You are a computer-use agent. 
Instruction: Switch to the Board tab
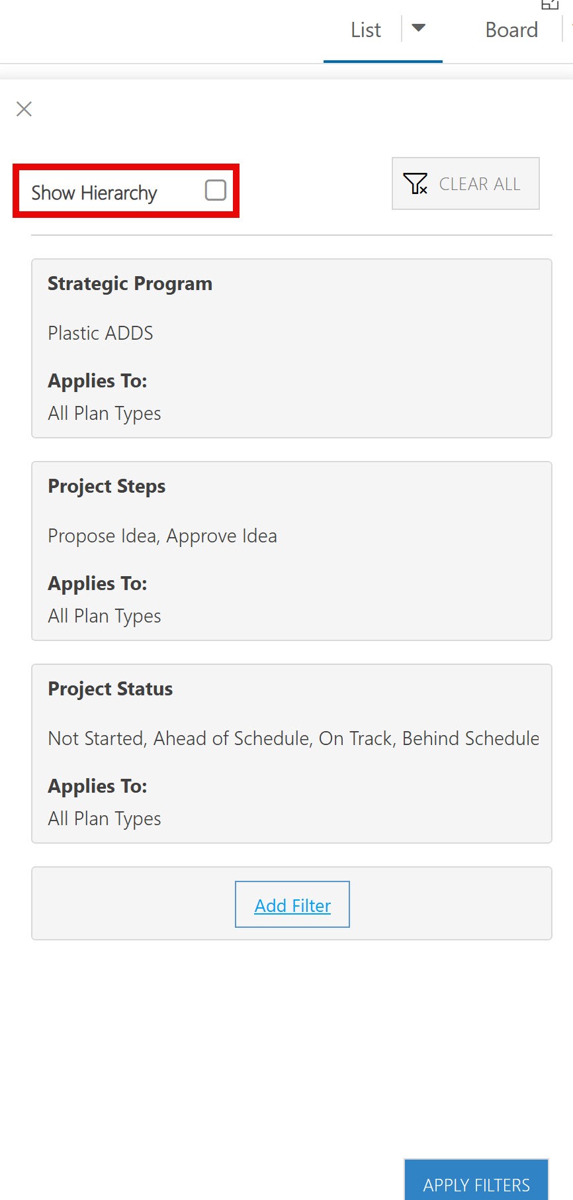pyautogui.click(x=511, y=30)
